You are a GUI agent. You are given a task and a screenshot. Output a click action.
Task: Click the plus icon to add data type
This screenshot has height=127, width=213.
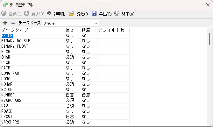(x=5, y=23)
